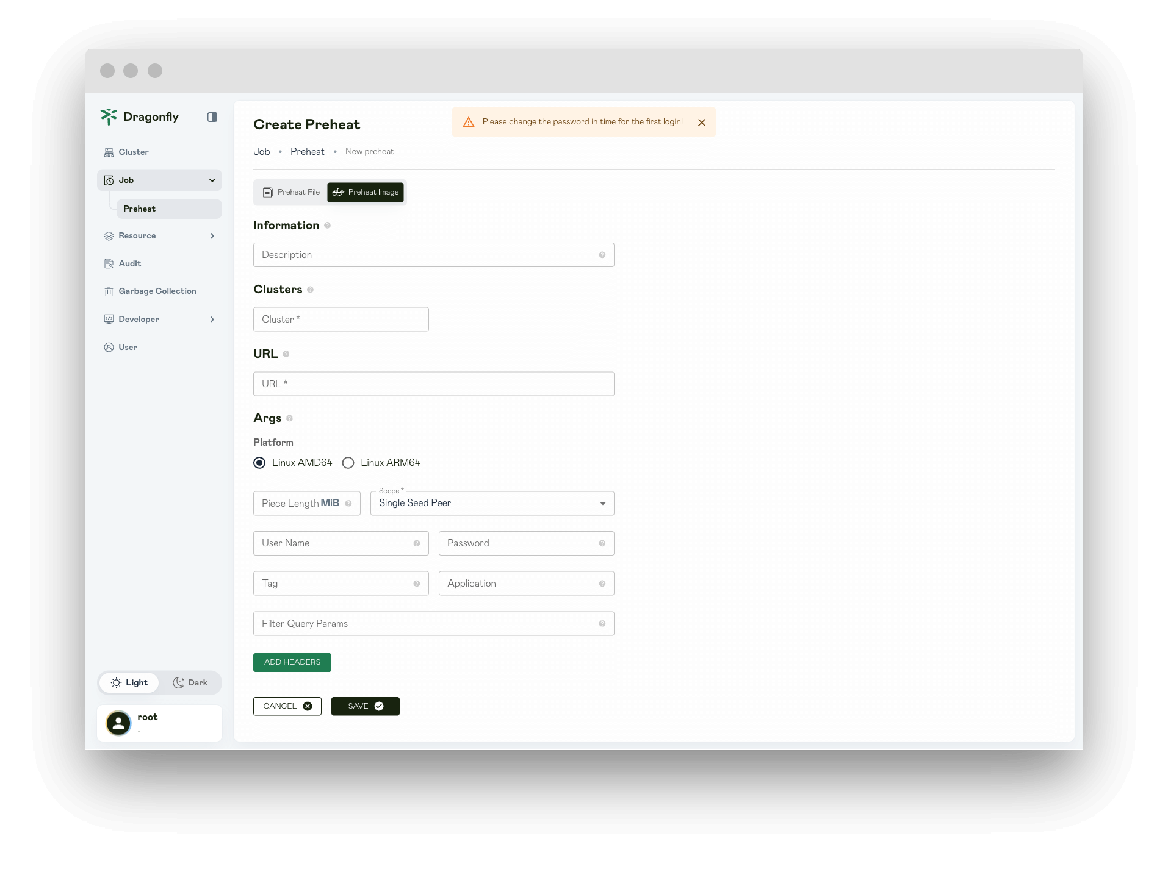1168x872 pixels.
Task: Select Linux AMD64 platform
Action: [259, 463]
